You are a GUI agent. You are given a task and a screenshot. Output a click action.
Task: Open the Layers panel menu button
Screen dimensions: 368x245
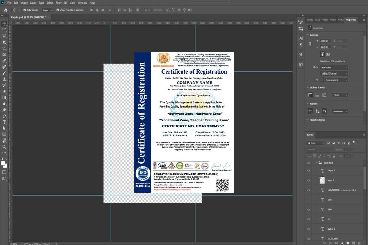[364, 135]
